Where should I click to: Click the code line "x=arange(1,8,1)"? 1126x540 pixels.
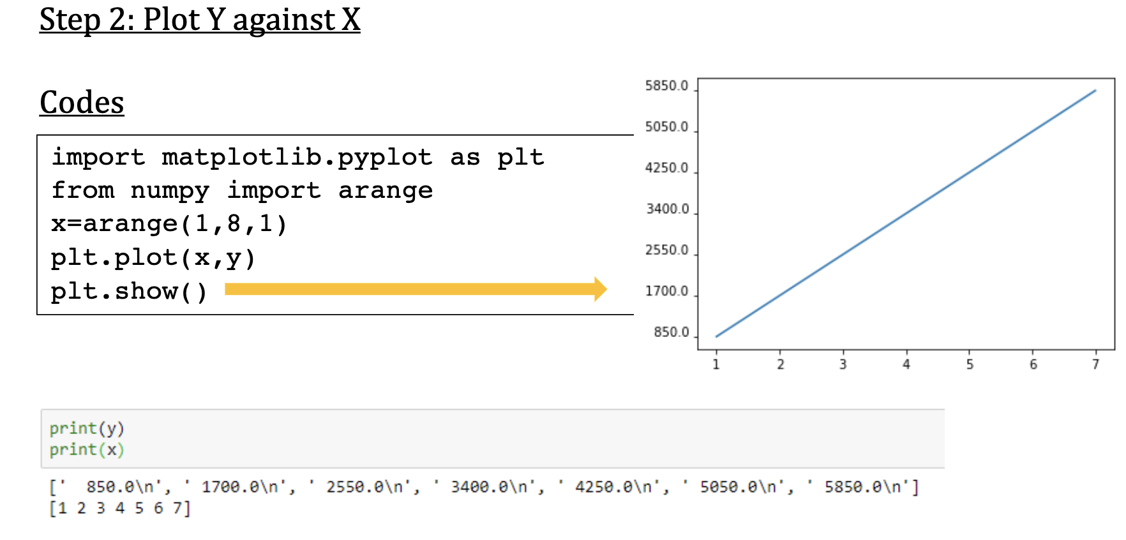point(169,224)
